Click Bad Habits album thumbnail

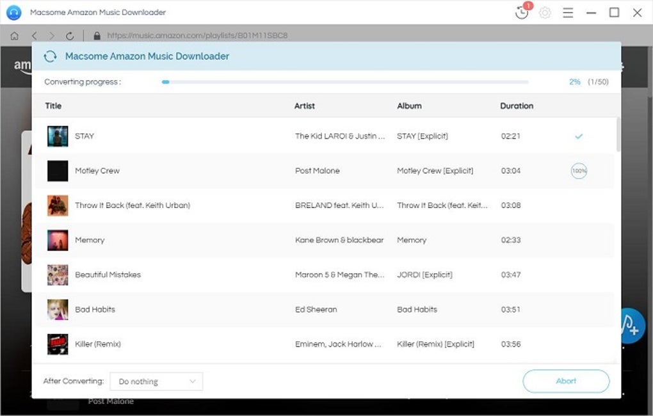tap(58, 309)
